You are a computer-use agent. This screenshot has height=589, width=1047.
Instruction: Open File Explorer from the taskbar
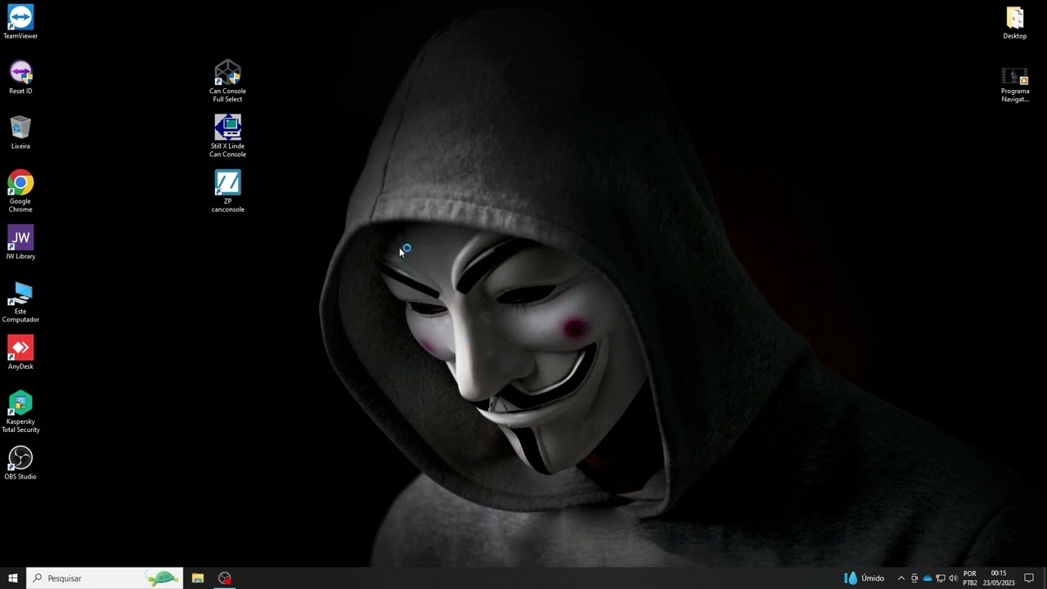[x=198, y=578]
